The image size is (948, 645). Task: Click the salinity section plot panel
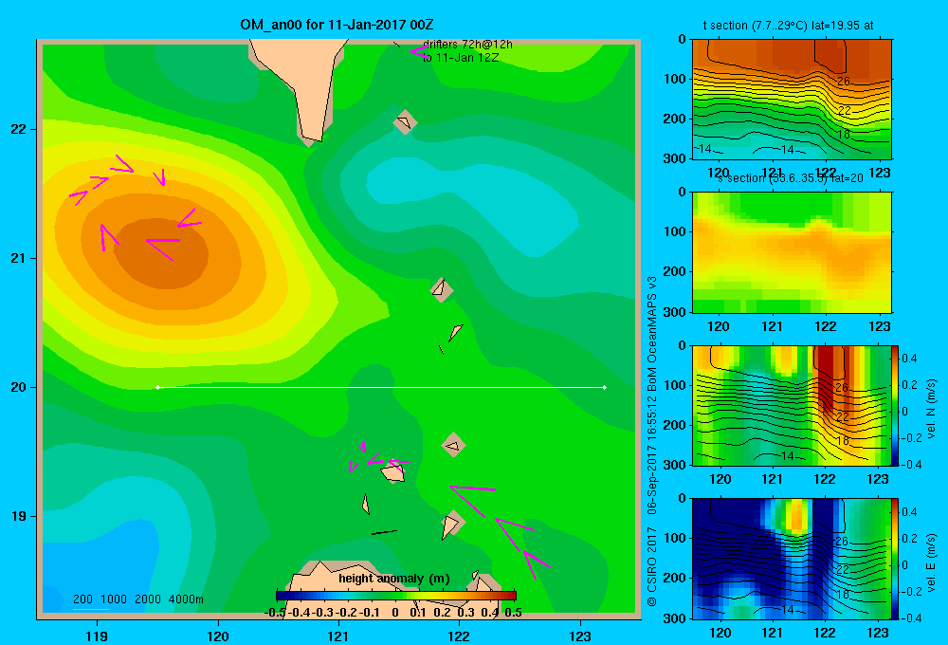click(792, 252)
